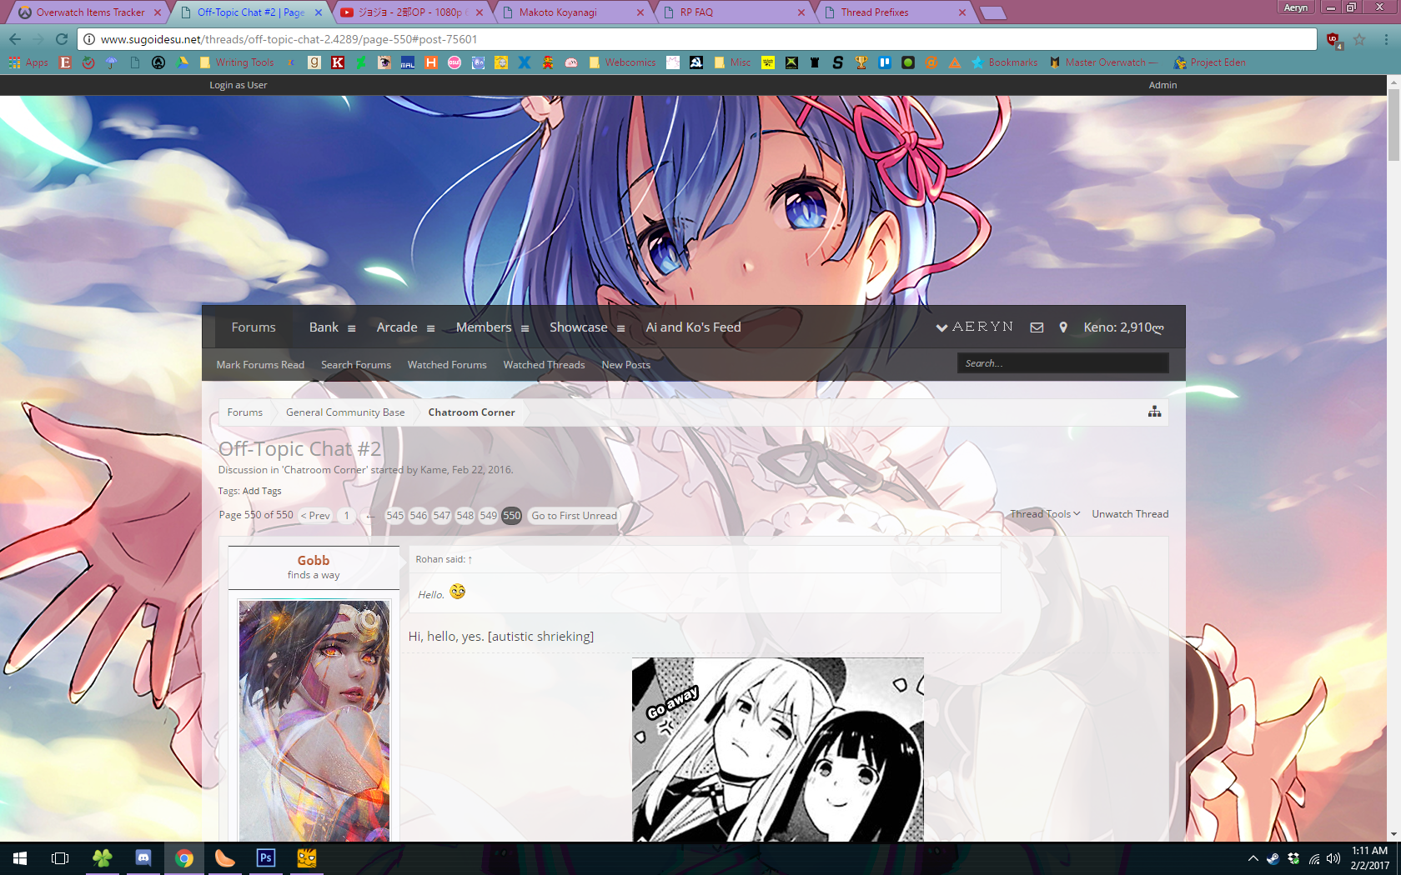This screenshot has height=875, width=1401.
Task: Open the orange H bookmark icon
Action: tap(431, 62)
